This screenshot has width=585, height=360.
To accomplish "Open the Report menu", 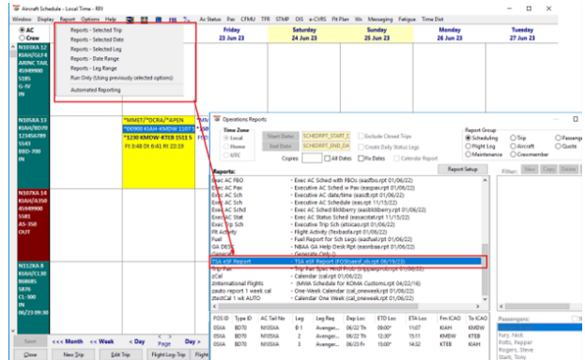I will (x=68, y=20).
